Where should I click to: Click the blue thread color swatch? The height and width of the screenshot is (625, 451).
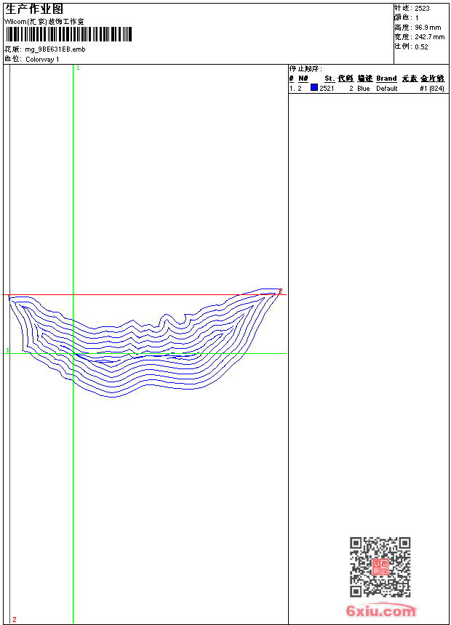[x=314, y=88]
